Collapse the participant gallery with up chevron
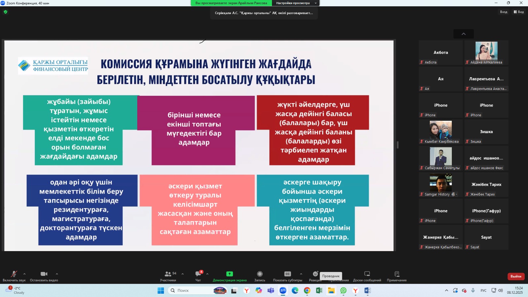528x297 pixels. (463, 34)
